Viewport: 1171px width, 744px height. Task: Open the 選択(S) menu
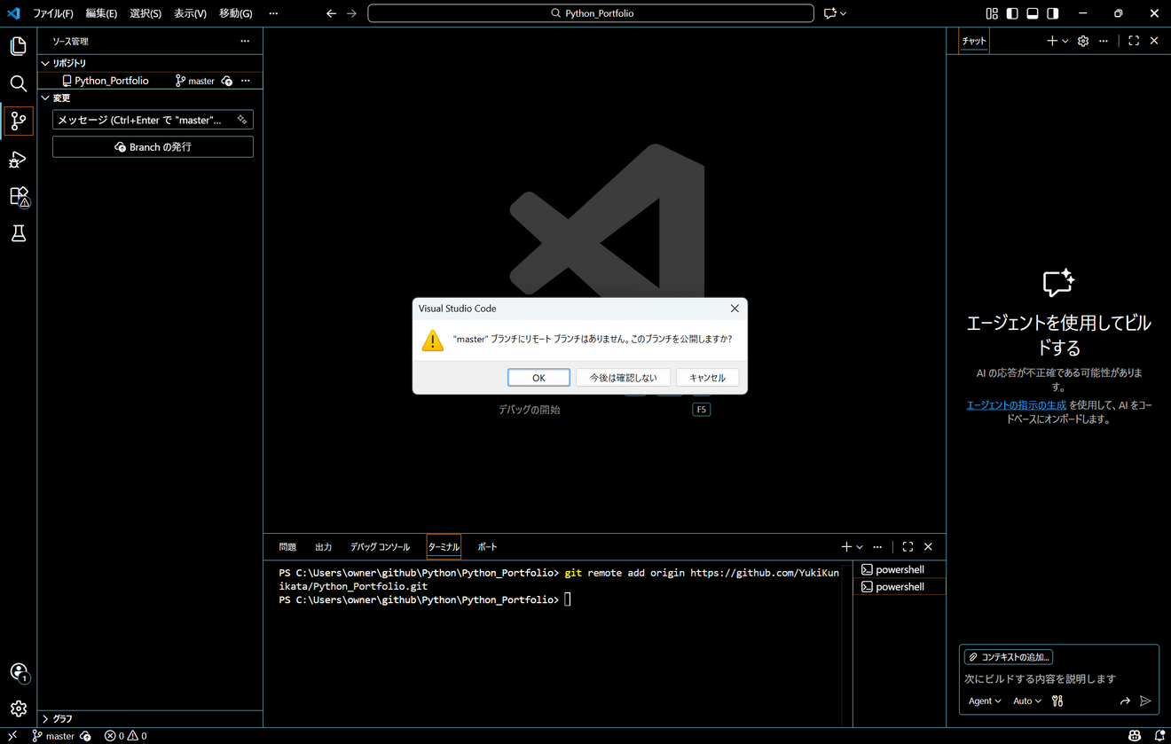coord(145,13)
